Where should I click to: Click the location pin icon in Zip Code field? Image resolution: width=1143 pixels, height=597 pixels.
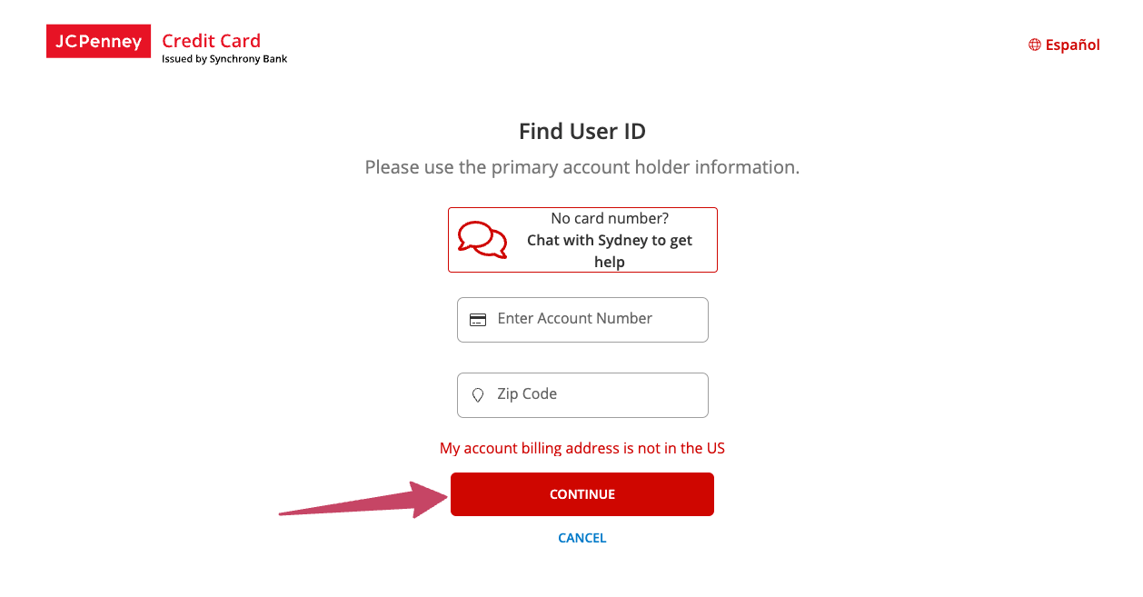(x=478, y=394)
